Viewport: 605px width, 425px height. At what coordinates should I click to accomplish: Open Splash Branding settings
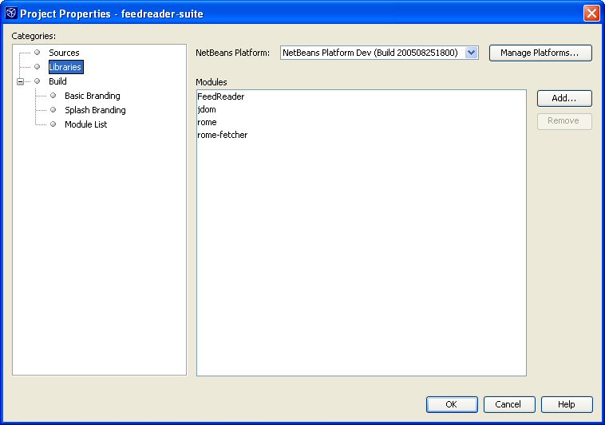95,110
